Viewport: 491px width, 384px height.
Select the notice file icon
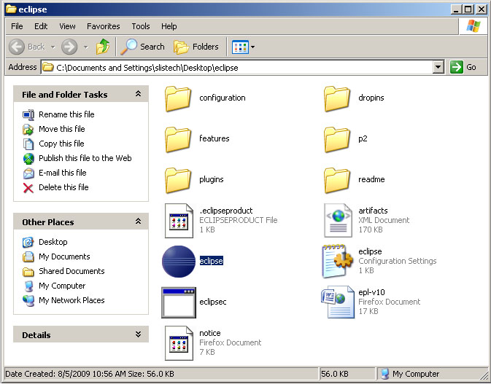click(x=179, y=343)
